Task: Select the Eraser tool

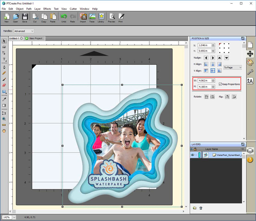Action: pyautogui.click(x=4, y=85)
